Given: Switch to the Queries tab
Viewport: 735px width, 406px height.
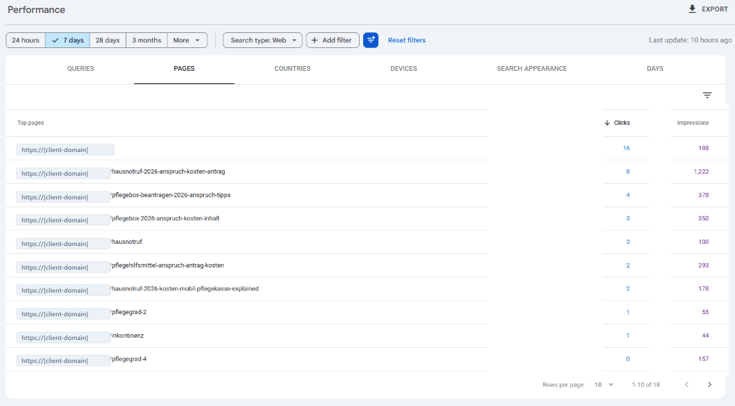Looking at the screenshot, I should (80, 68).
